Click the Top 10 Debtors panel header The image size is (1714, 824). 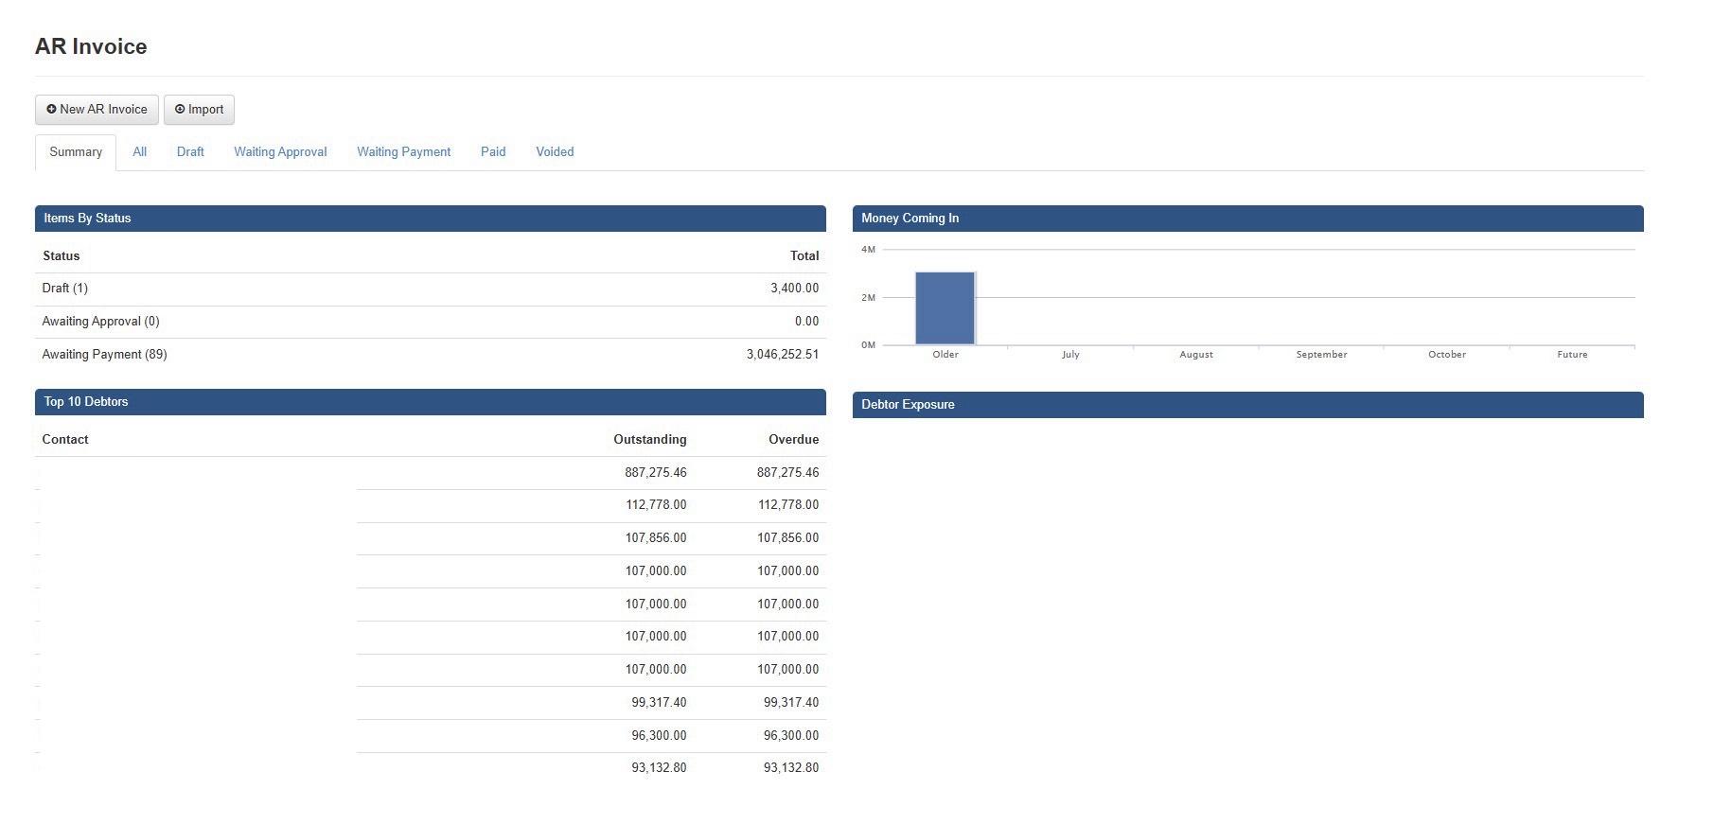(430, 402)
